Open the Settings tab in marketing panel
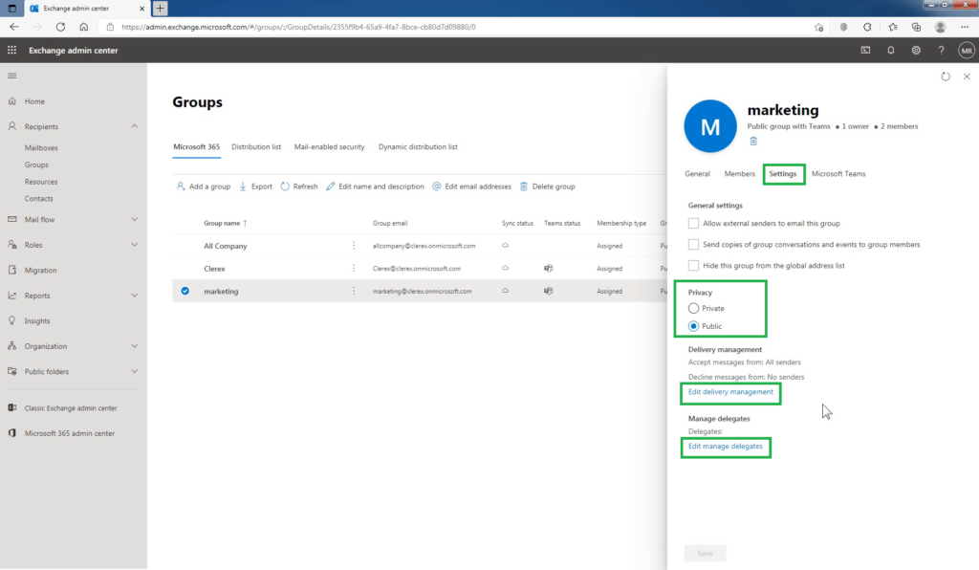Screen dimensions: 979x570 (x=783, y=173)
